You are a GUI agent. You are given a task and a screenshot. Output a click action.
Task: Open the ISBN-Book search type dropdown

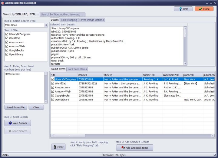[x=46, y=25]
